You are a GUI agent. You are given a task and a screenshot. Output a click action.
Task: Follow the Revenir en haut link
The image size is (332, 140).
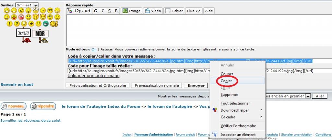click(x=17, y=84)
